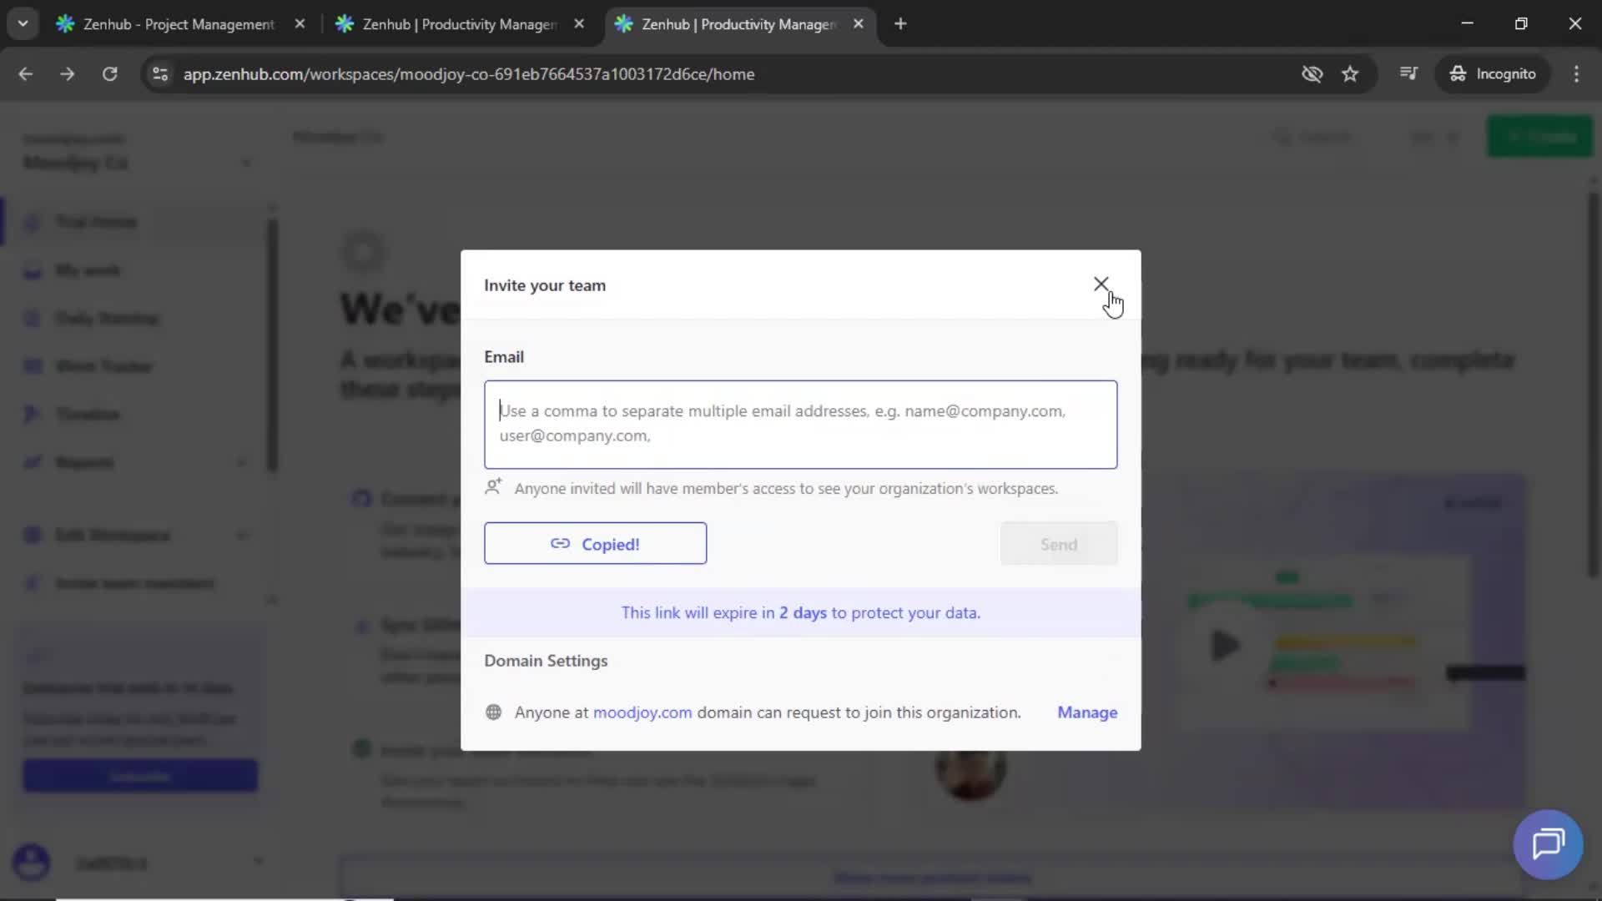
Task: Select Invite team members sidebar item
Action: [x=133, y=583]
